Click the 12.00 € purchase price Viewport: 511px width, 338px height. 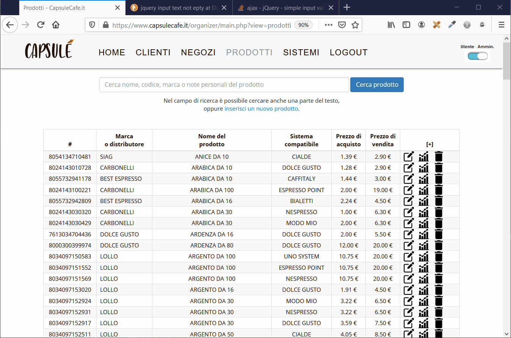click(348, 245)
